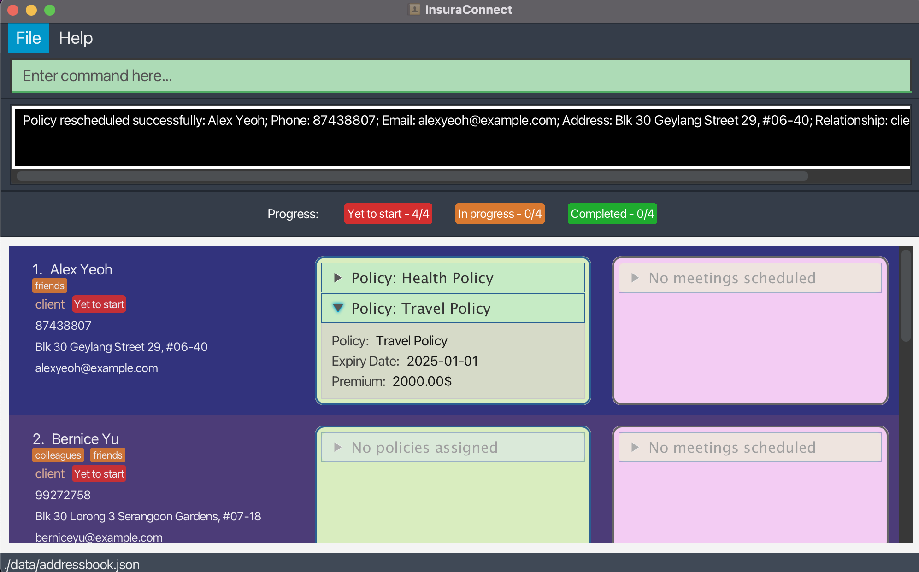919x572 pixels.
Task: Open the Help menu
Action: [x=76, y=38]
